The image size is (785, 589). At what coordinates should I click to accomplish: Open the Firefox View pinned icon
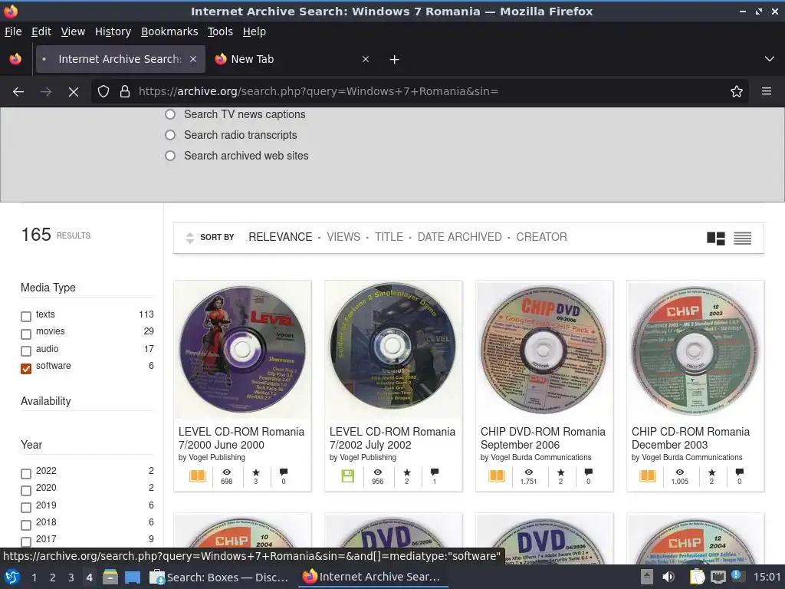pyautogui.click(x=15, y=59)
